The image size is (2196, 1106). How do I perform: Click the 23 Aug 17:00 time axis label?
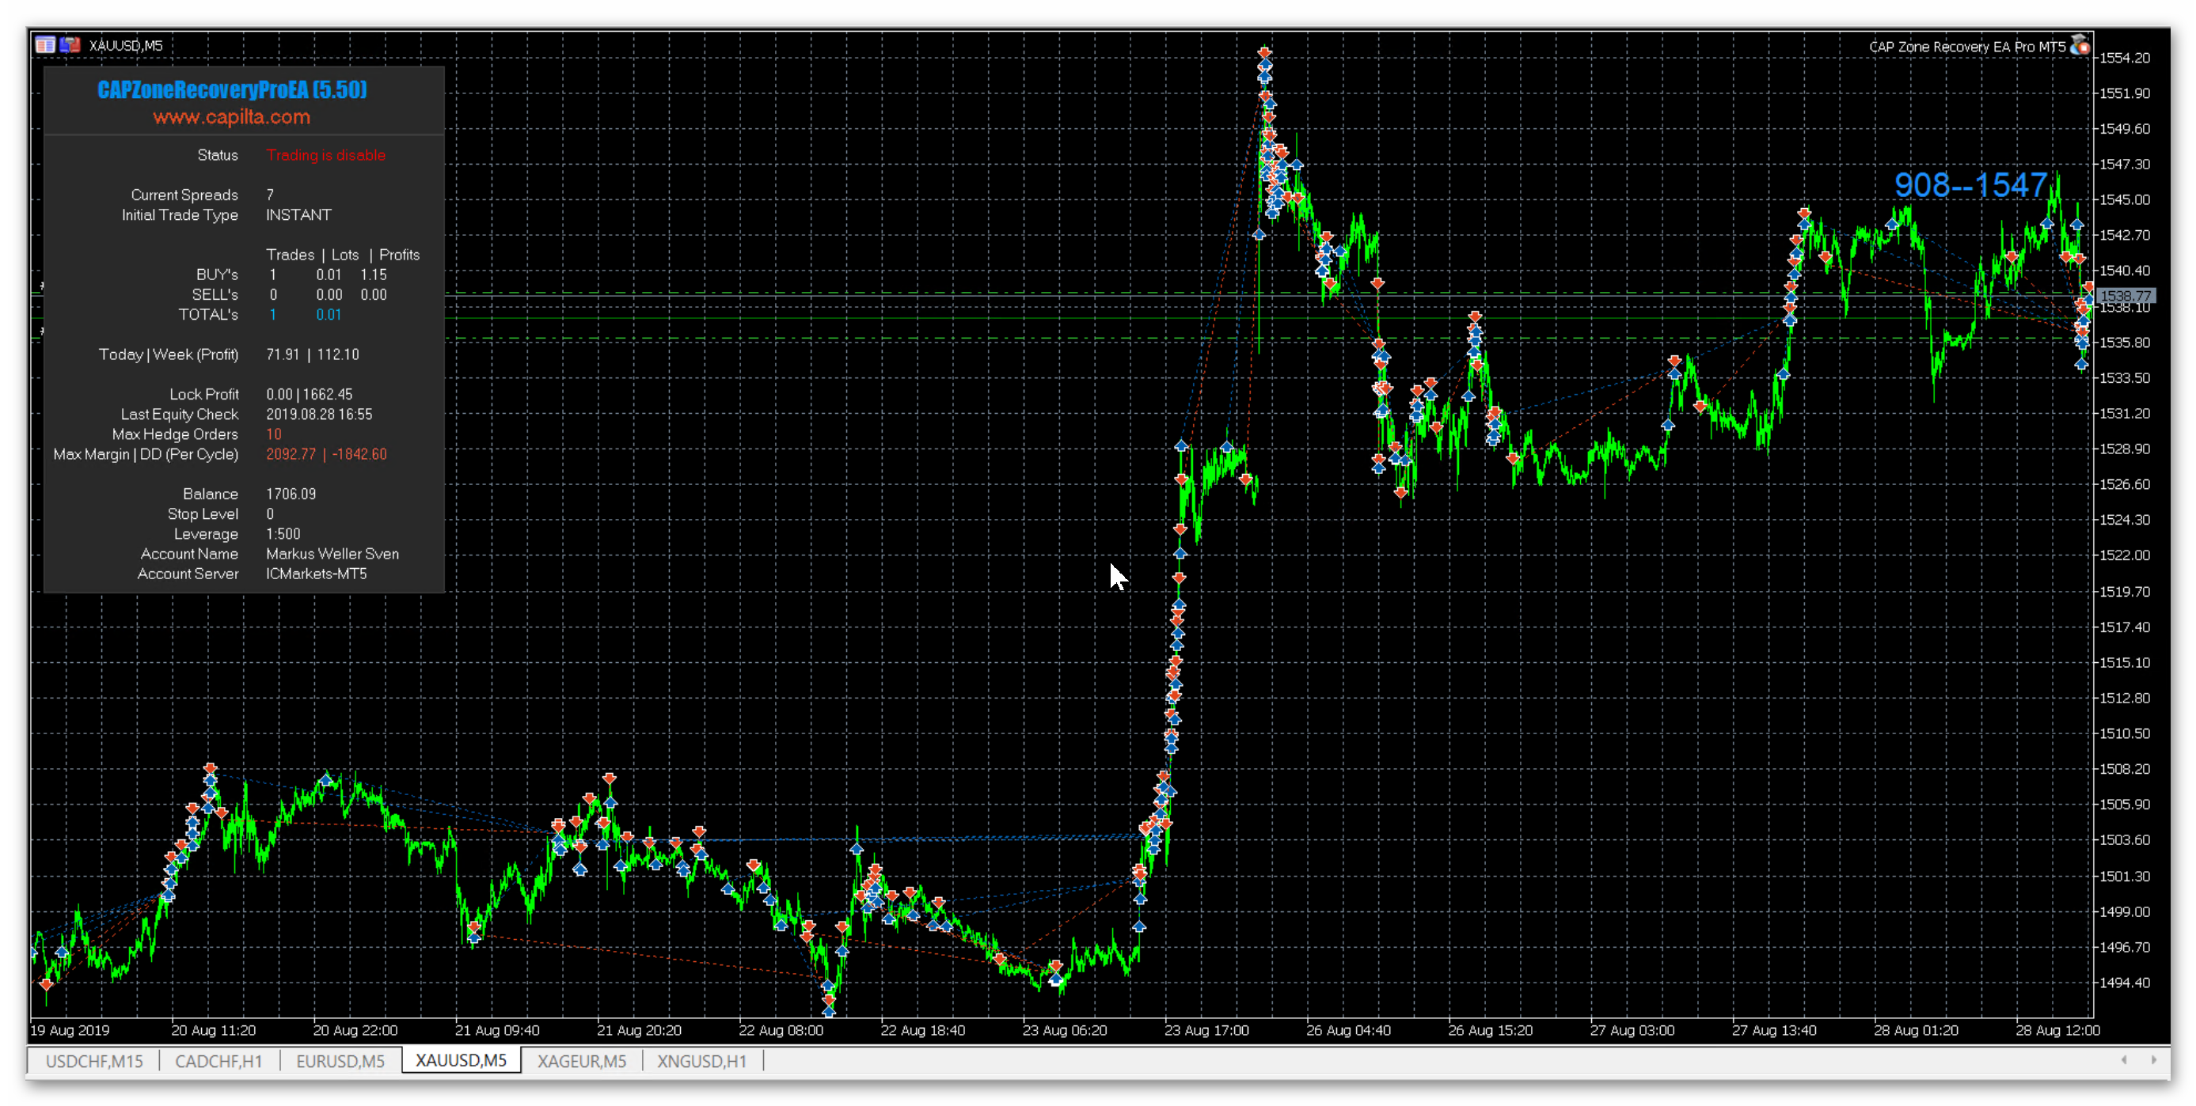[x=1206, y=1030]
